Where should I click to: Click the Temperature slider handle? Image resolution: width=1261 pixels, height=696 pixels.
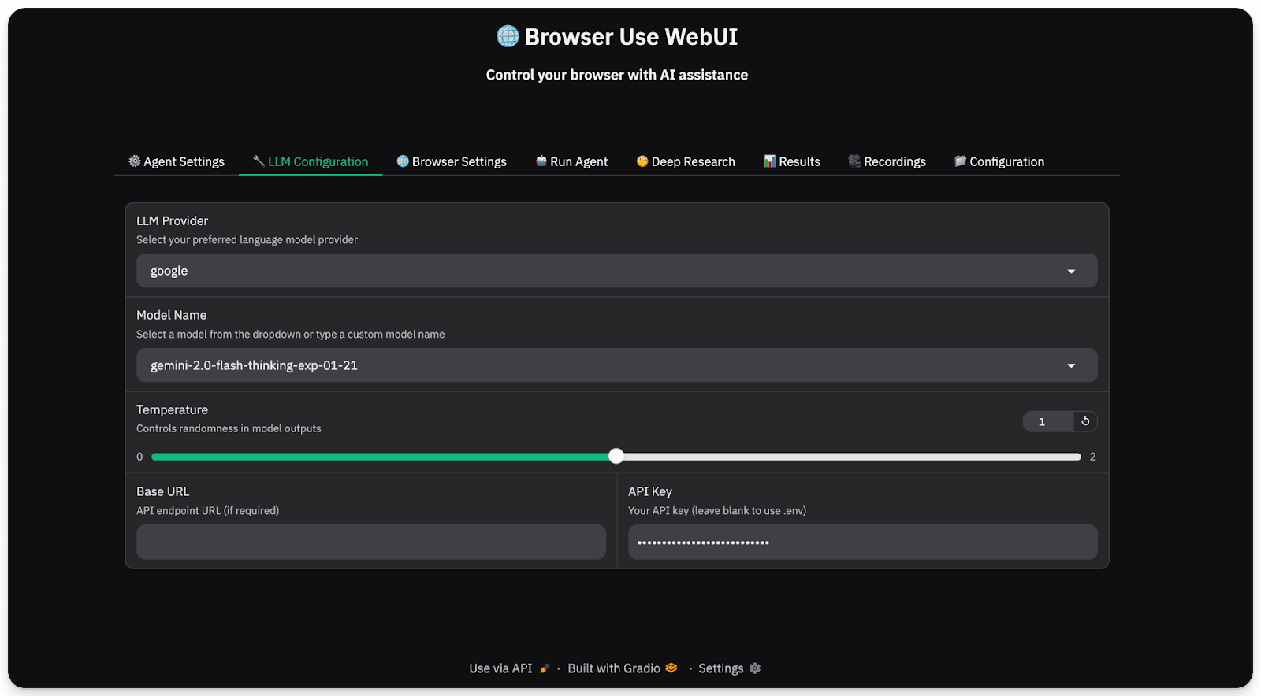tap(616, 456)
